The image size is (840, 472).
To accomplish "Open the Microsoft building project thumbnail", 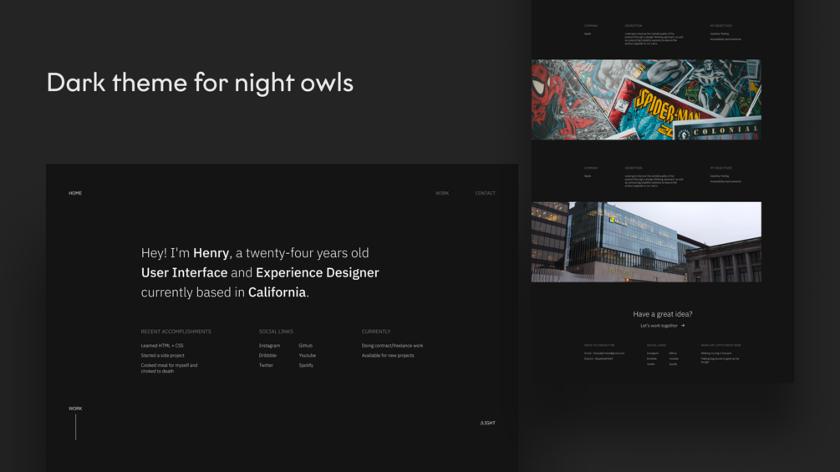I will (646, 242).
